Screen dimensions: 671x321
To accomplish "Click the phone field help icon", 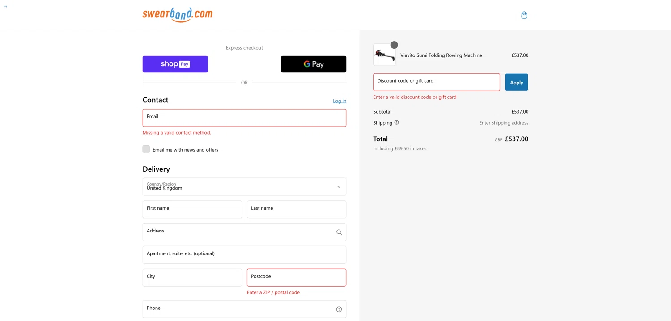I will pyautogui.click(x=339, y=309).
